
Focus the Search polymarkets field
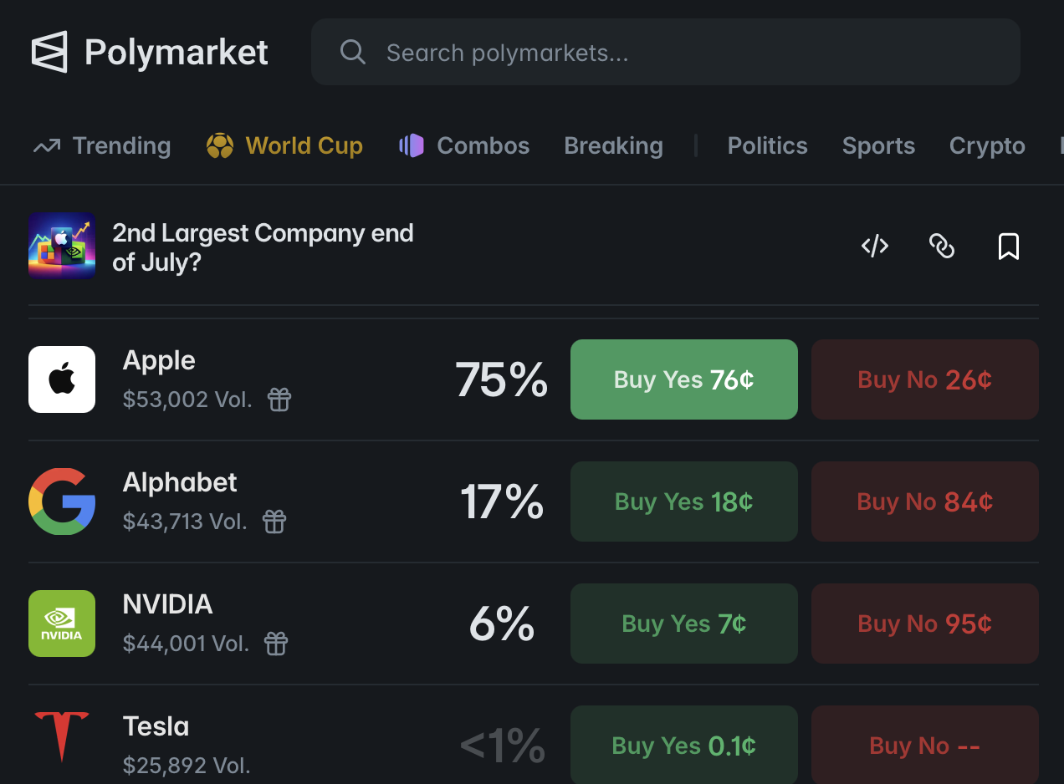(x=666, y=52)
